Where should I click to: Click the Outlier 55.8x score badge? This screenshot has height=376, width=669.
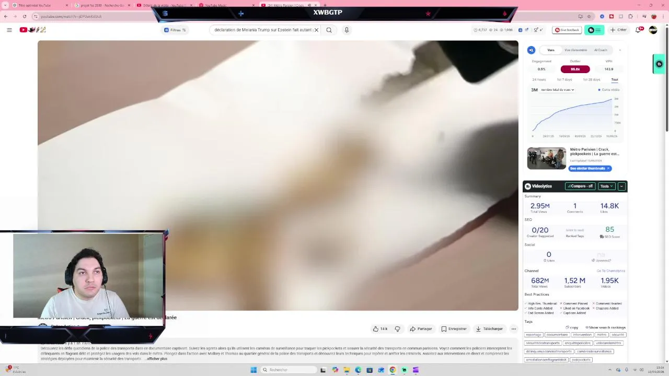[575, 69]
